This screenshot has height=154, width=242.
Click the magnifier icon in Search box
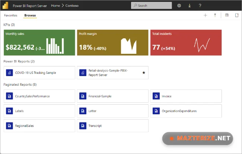136,6
